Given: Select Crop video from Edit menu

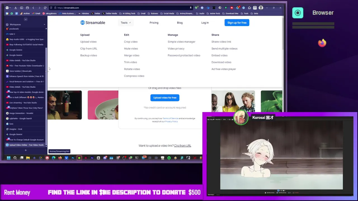Looking at the screenshot, I should pyautogui.click(x=131, y=42).
